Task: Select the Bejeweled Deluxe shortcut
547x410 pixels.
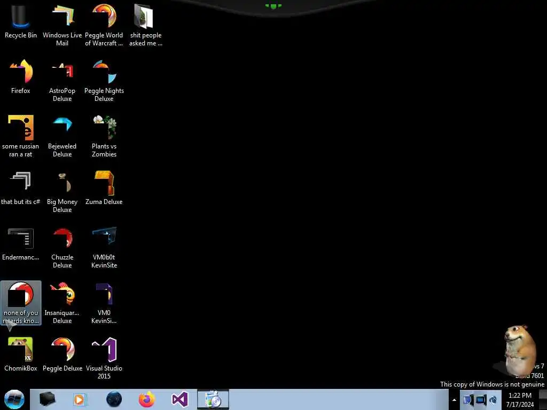Action: pyautogui.click(x=62, y=136)
